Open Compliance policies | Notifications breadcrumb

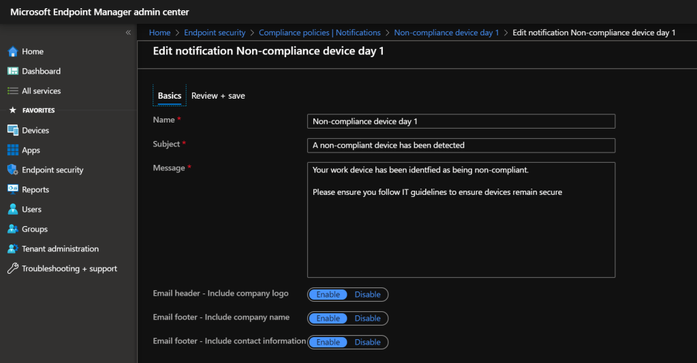pyautogui.click(x=320, y=33)
